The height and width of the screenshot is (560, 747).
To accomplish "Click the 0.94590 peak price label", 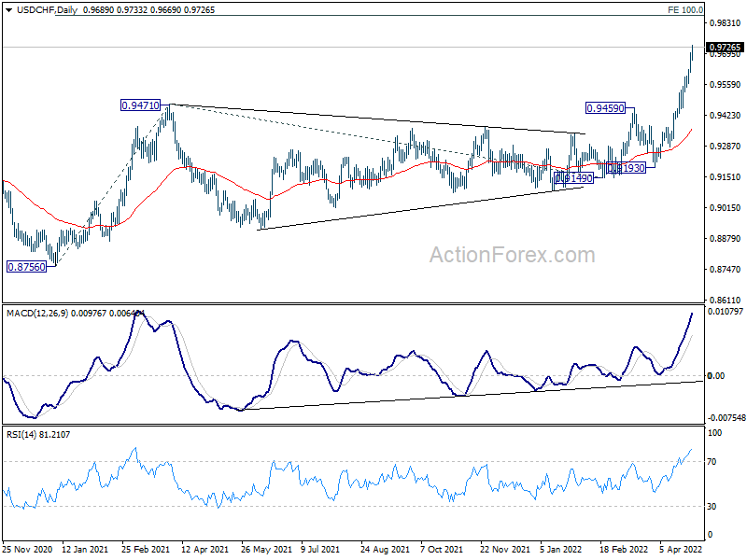I will click(605, 108).
